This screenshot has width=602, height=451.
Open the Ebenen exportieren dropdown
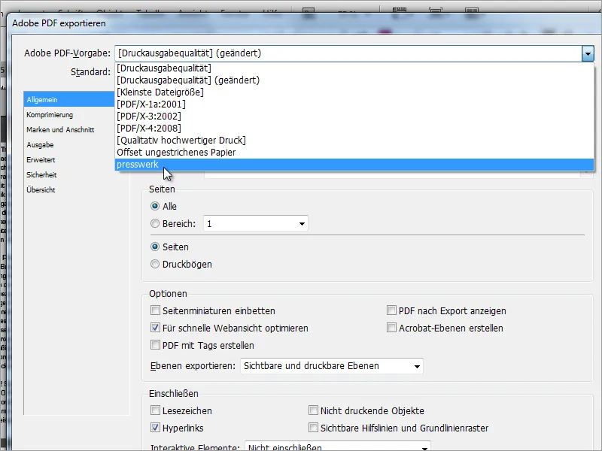click(x=332, y=366)
